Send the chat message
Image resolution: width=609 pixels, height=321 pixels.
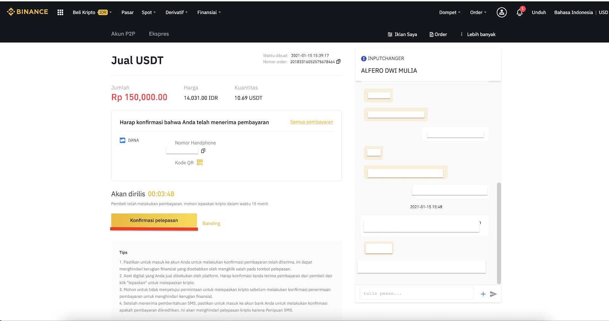point(493,294)
